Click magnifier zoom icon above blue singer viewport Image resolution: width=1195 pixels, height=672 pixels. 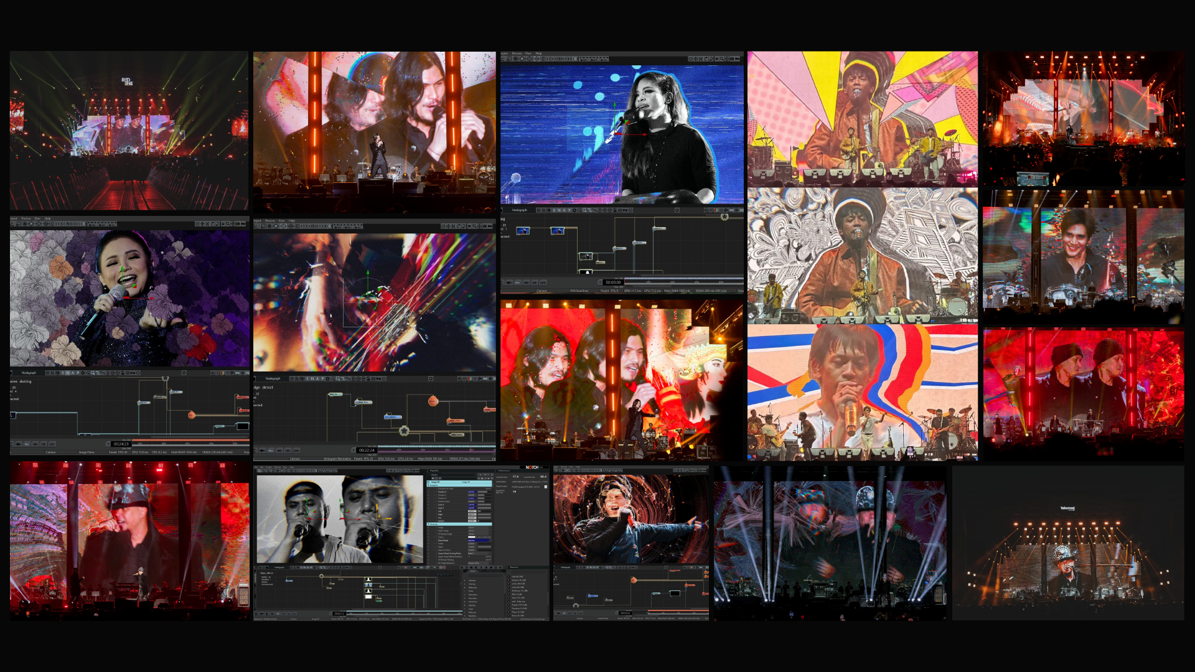[x=722, y=58]
